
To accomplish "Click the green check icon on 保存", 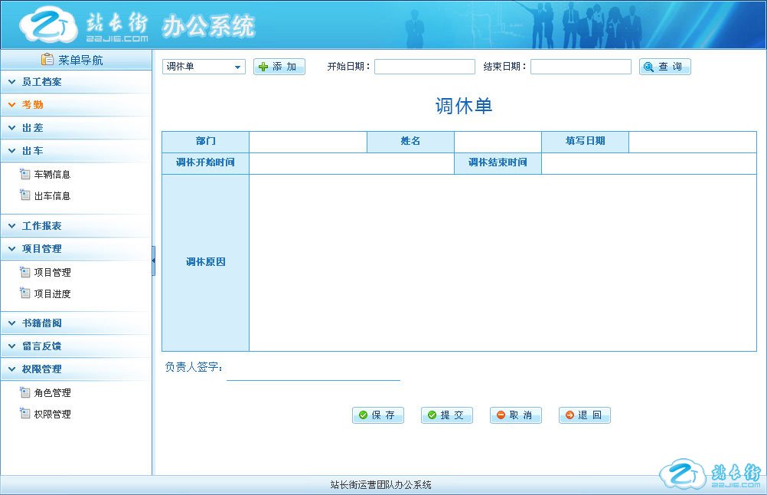I will click(363, 415).
